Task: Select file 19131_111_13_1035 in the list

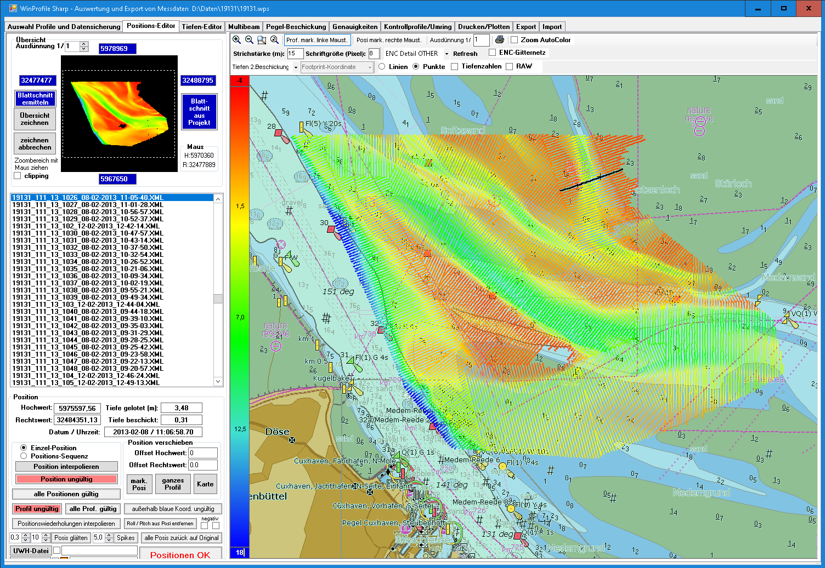Action: coord(88,269)
